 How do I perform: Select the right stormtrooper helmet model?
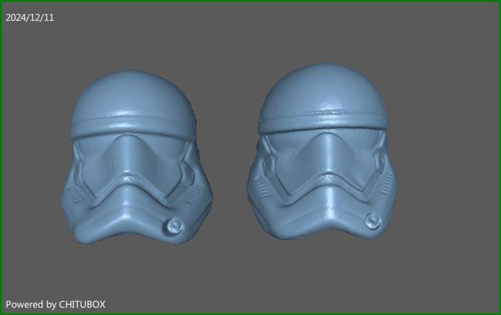pos(322,152)
